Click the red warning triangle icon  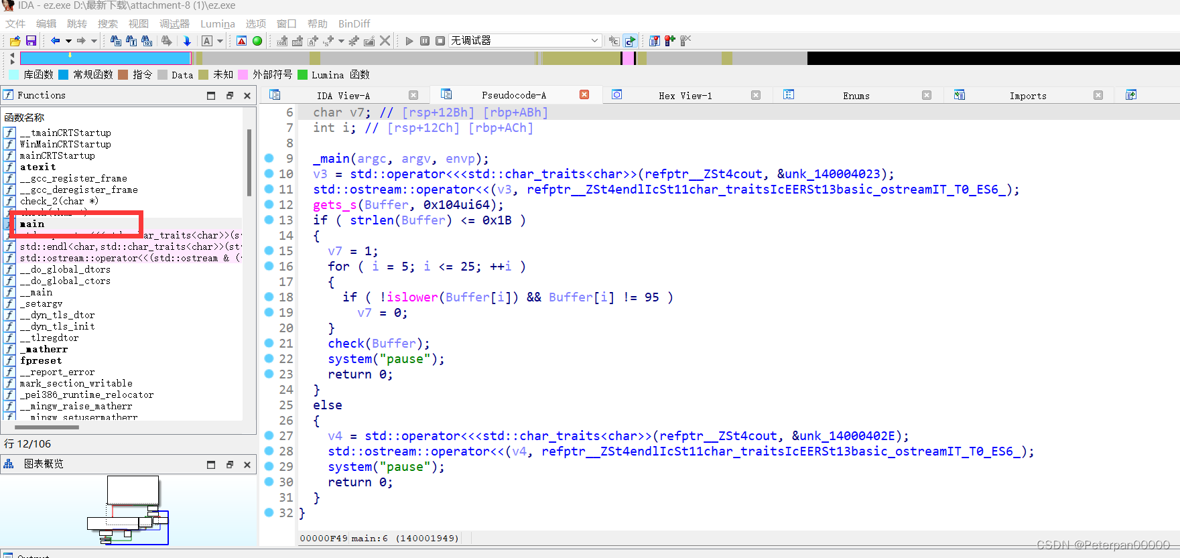tap(241, 41)
